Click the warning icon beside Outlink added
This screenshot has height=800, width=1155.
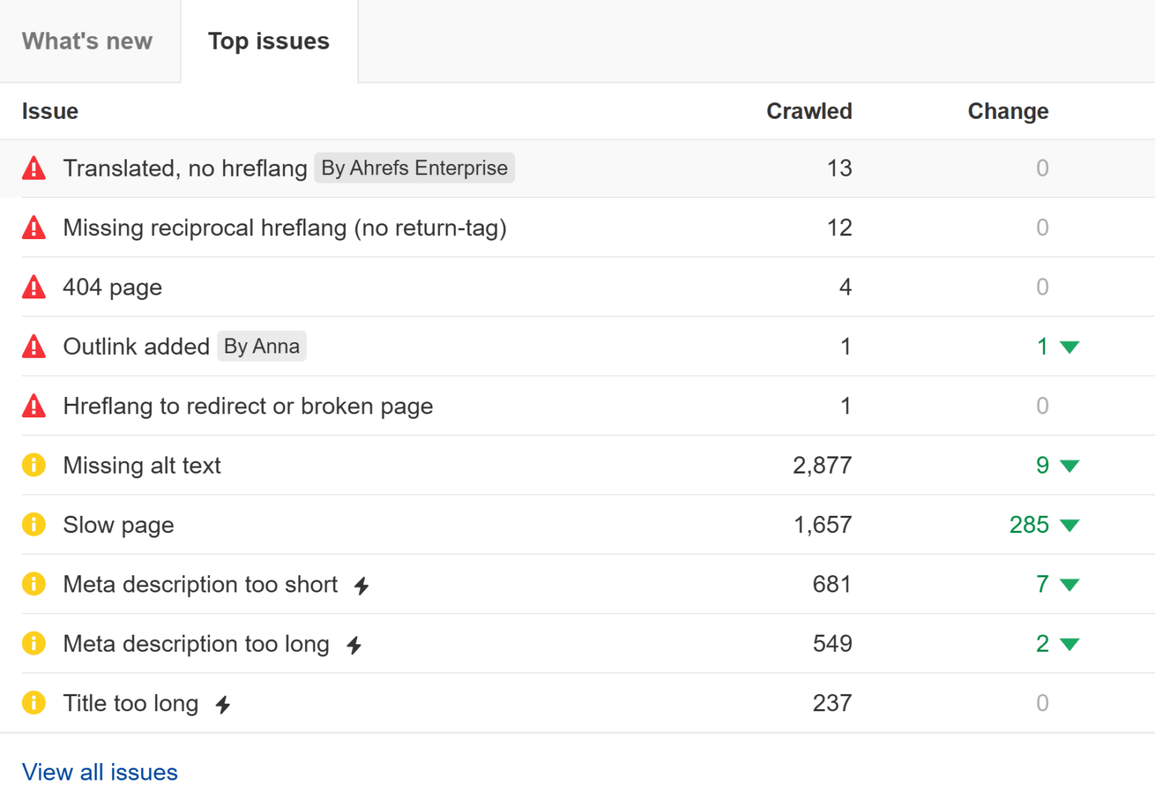tap(34, 346)
